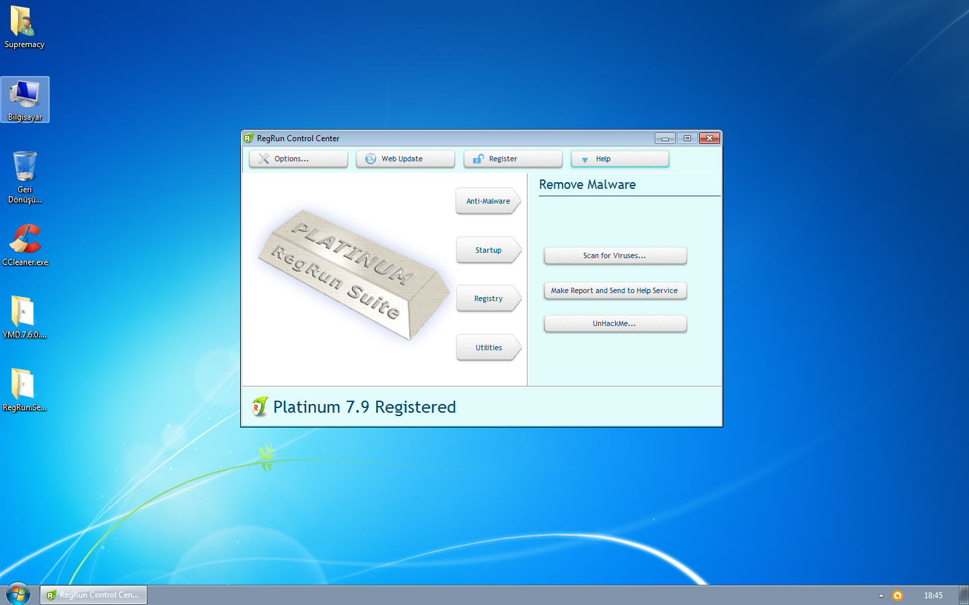Screen dimensions: 969x605
Task: Click the Register button
Action: [513, 159]
